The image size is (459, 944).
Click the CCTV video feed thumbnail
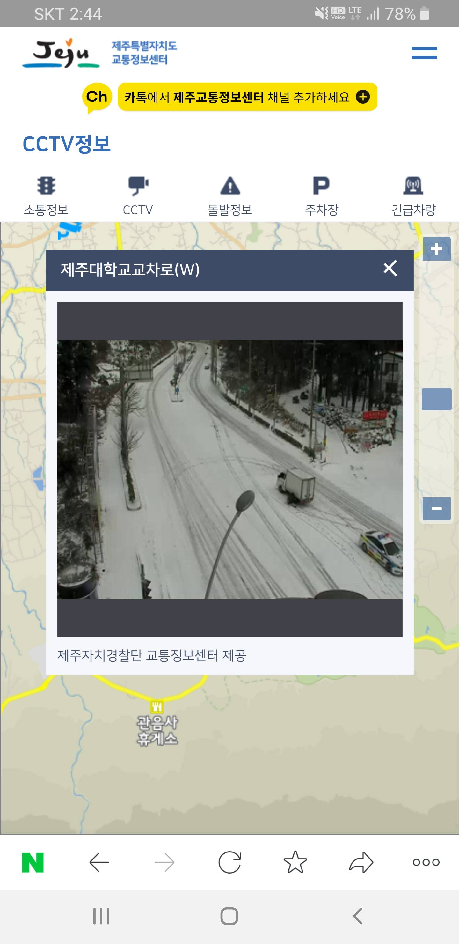230,469
